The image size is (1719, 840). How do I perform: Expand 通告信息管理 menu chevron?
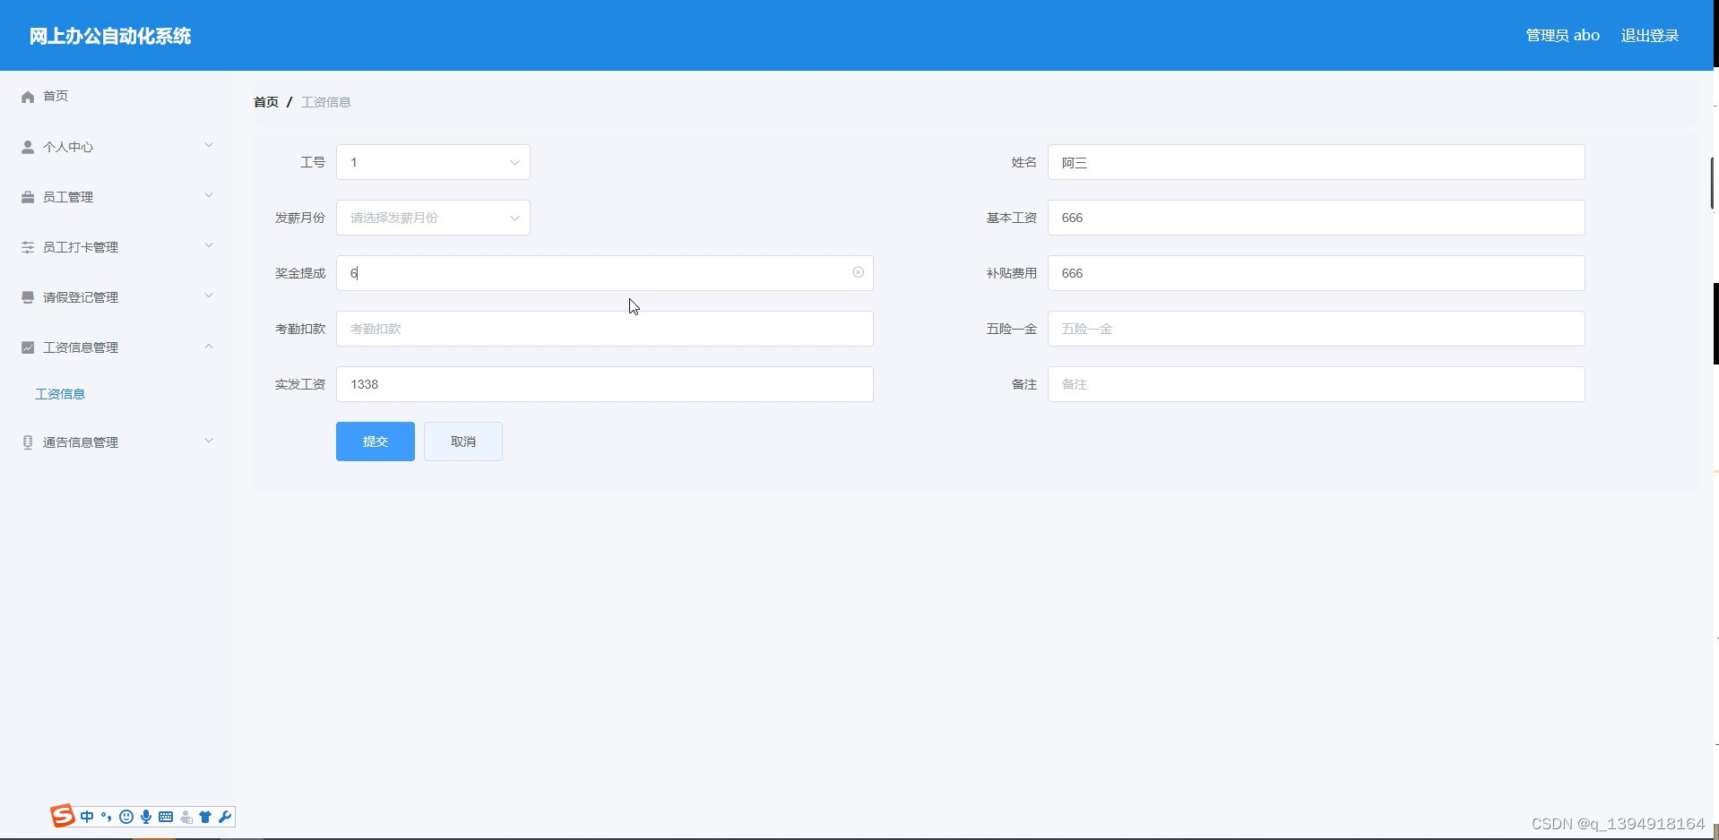click(x=209, y=441)
